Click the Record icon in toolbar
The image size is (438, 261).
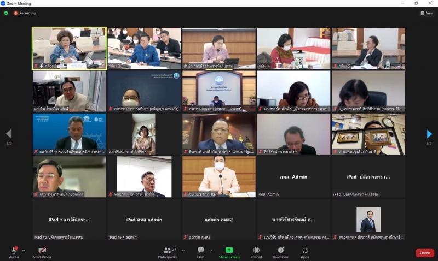click(x=256, y=250)
